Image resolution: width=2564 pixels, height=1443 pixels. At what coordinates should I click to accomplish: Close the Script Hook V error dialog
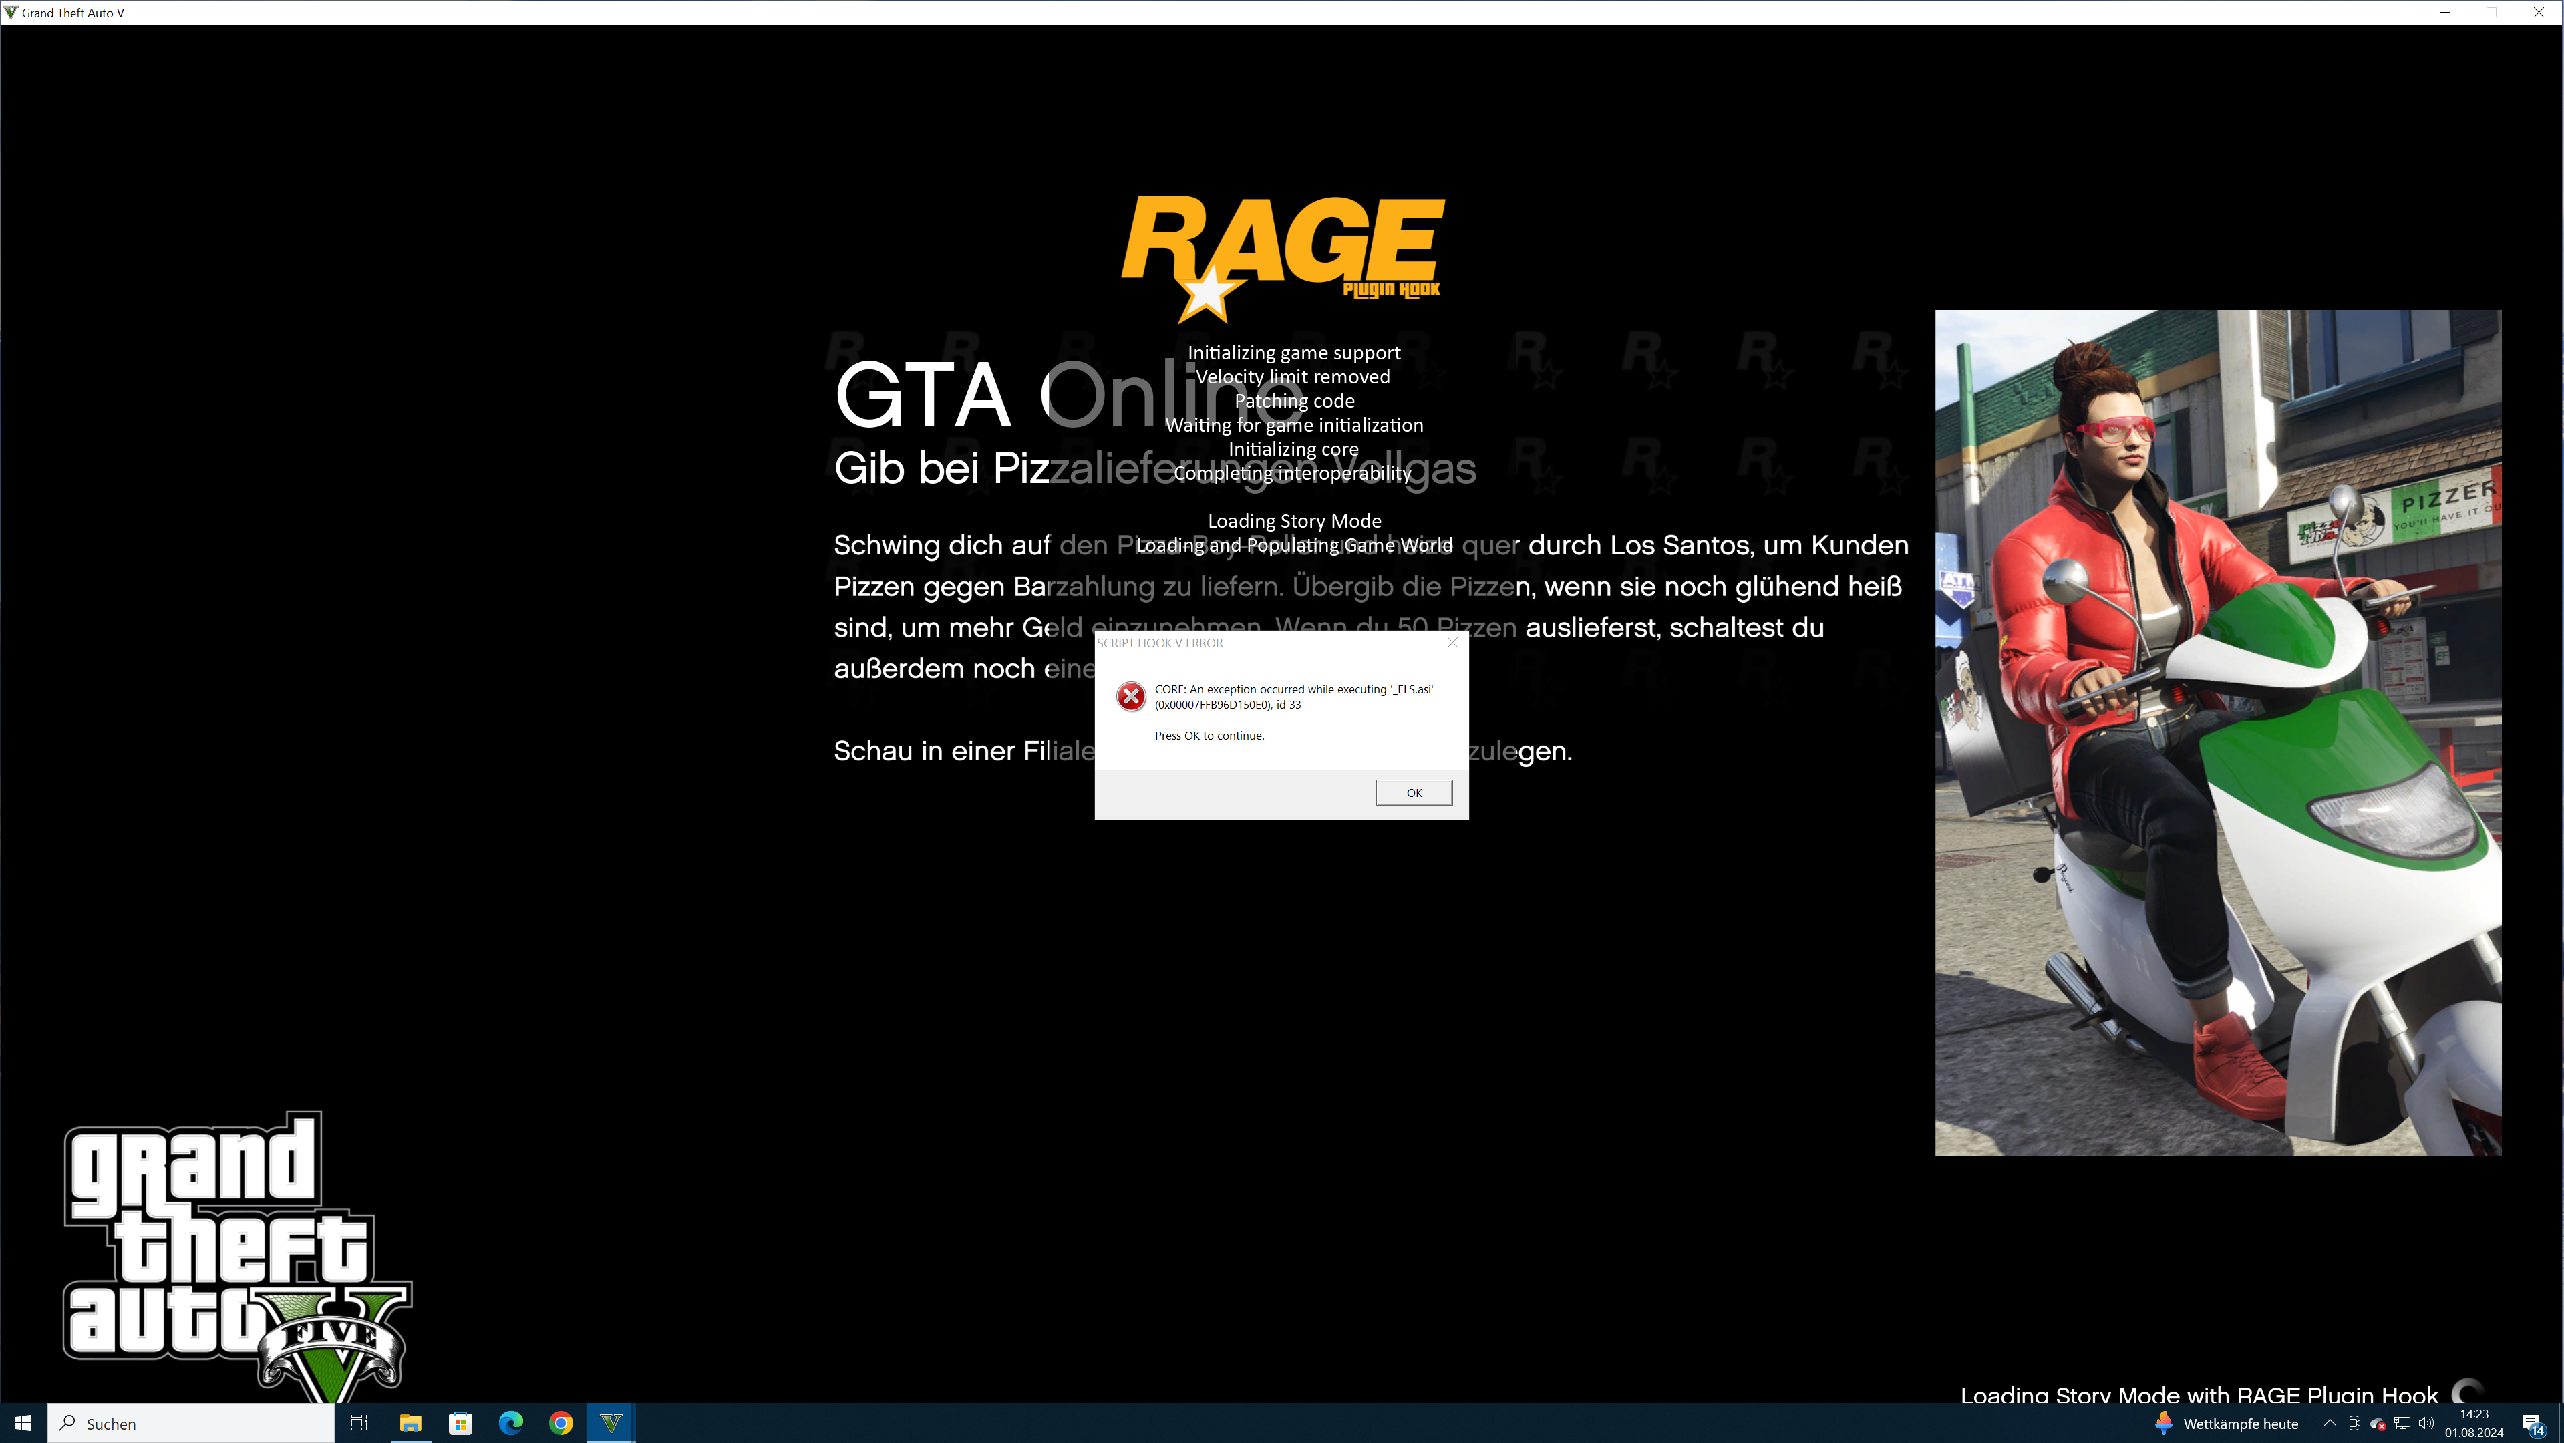(1452, 643)
